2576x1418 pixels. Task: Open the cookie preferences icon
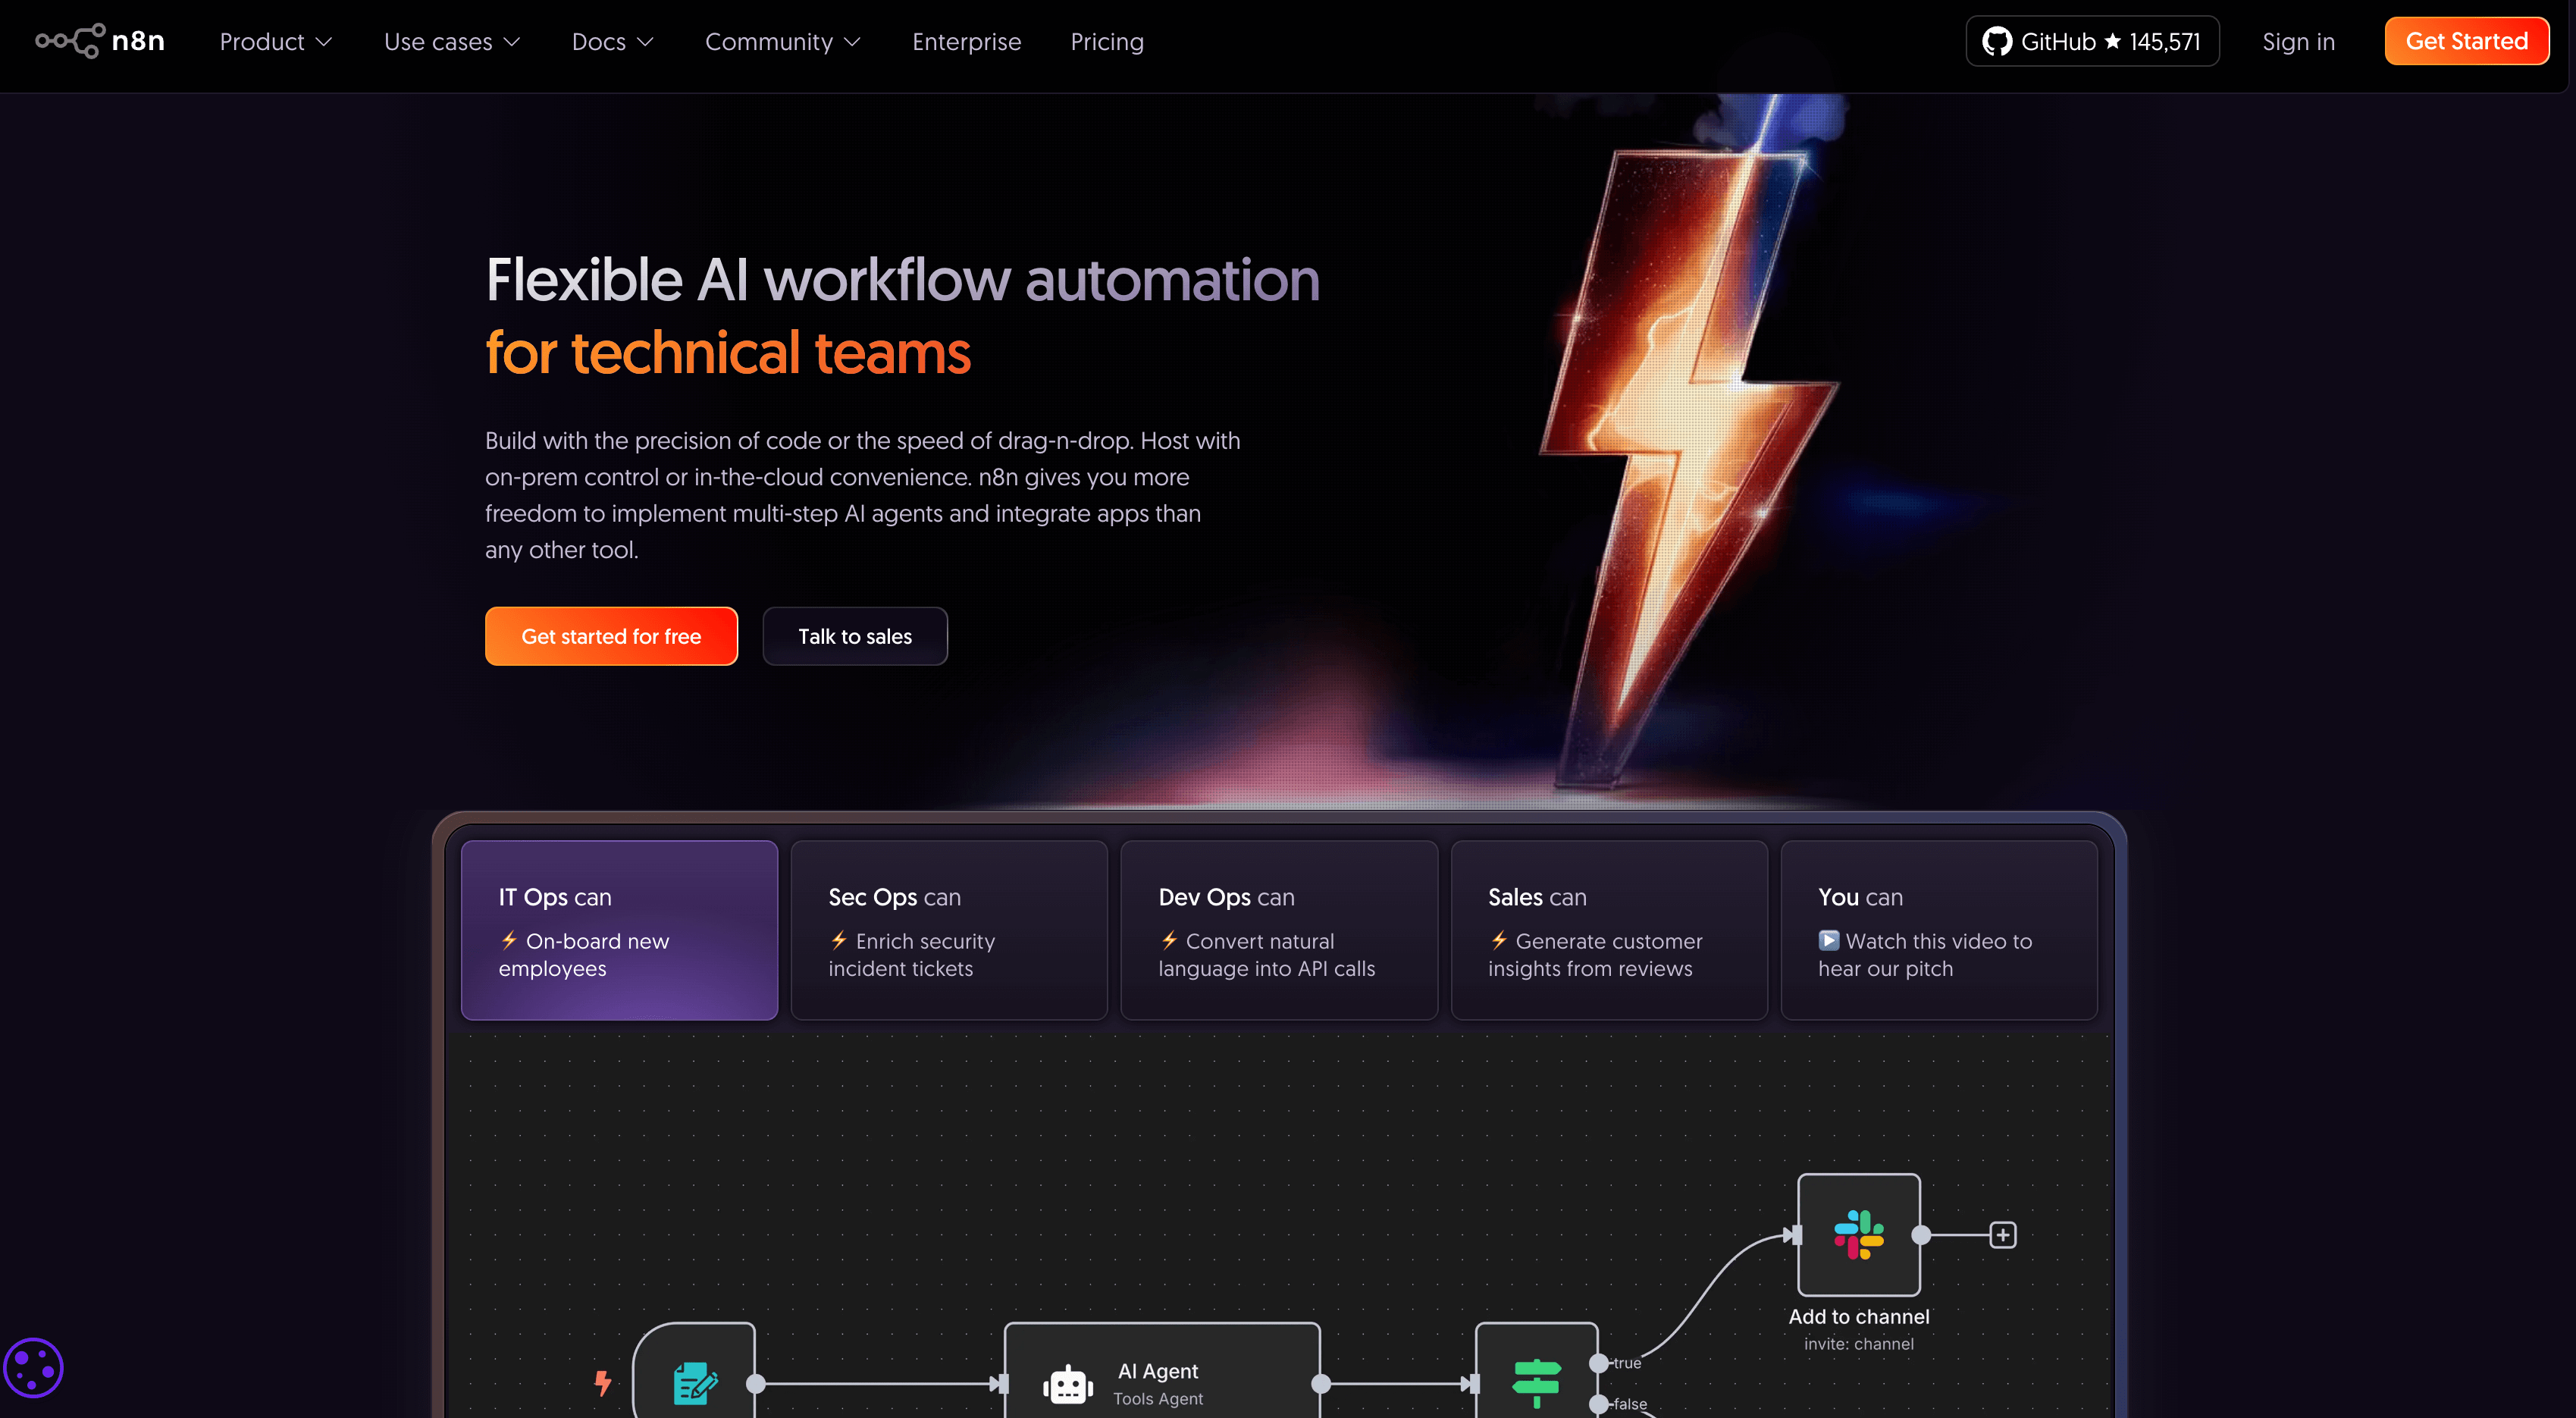[x=33, y=1367]
